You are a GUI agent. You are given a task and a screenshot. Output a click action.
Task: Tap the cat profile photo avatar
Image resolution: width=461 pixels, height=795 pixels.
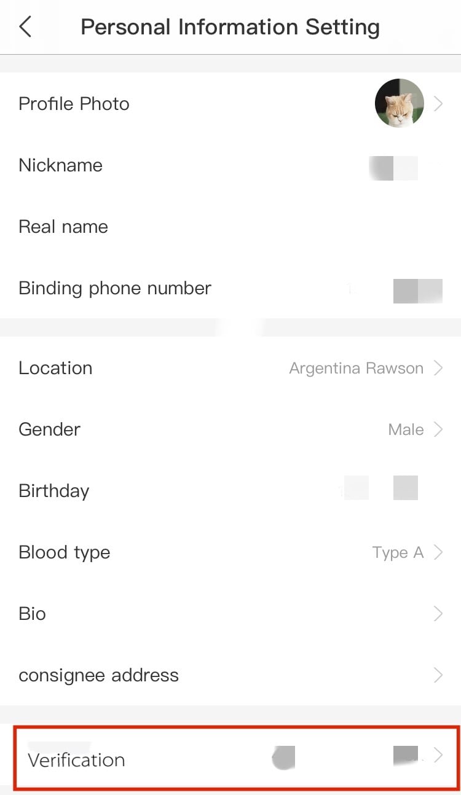point(399,103)
